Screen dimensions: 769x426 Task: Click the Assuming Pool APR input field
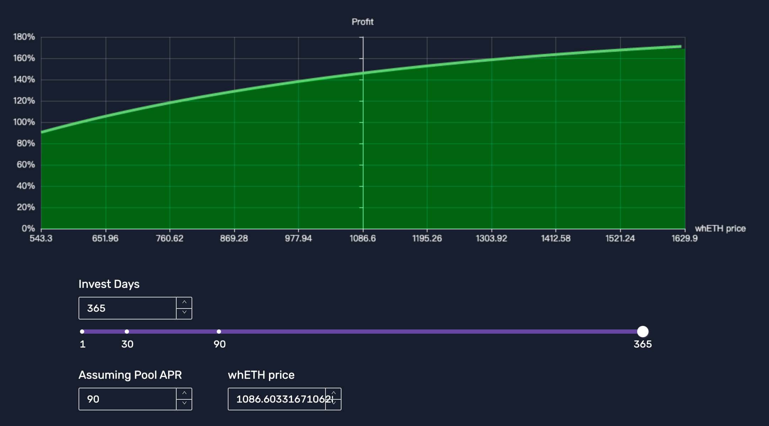click(x=128, y=399)
